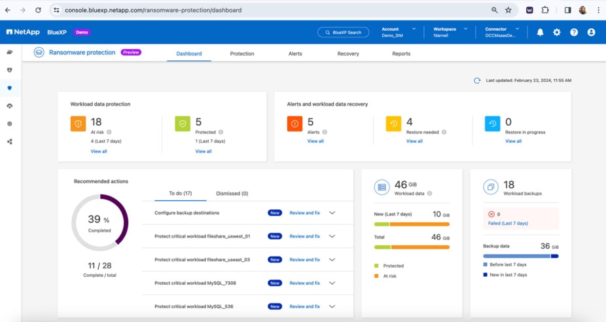Click the orange Alerts warning icon
Image resolution: width=606 pixels, height=322 pixels.
[x=294, y=124]
